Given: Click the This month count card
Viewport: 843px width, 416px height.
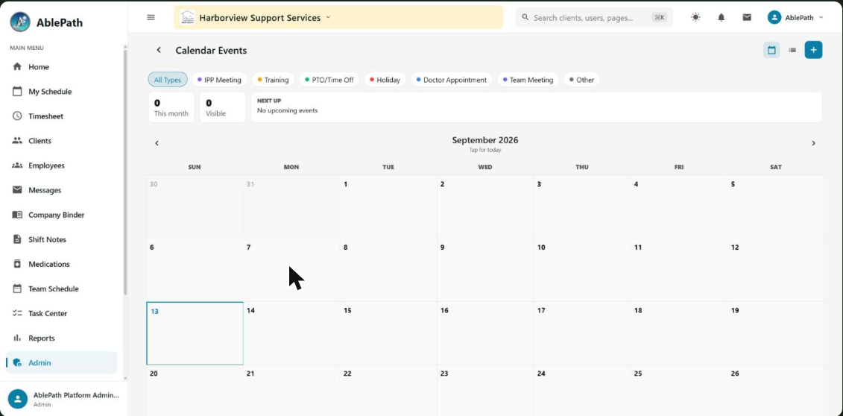Looking at the screenshot, I should 171,107.
